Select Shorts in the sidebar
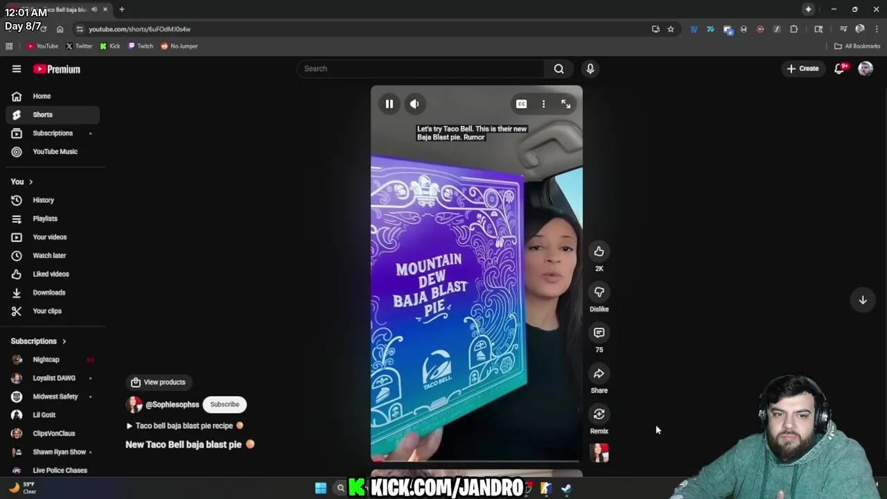 [x=53, y=114]
